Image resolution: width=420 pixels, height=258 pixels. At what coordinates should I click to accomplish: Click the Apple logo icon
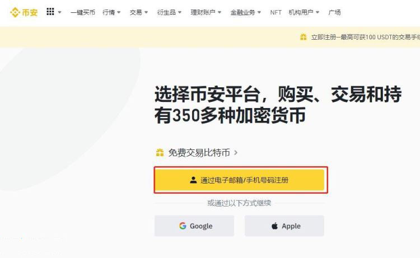pyautogui.click(x=274, y=226)
